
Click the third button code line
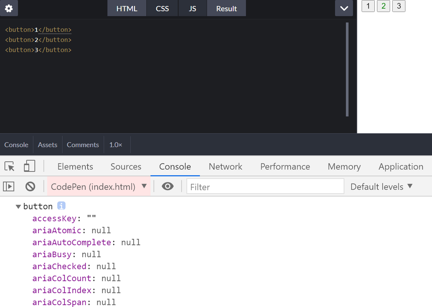point(38,50)
